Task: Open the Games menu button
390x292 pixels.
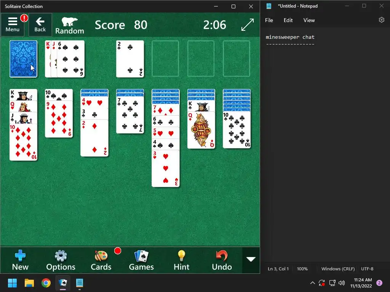Action: click(x=141, y=260)
